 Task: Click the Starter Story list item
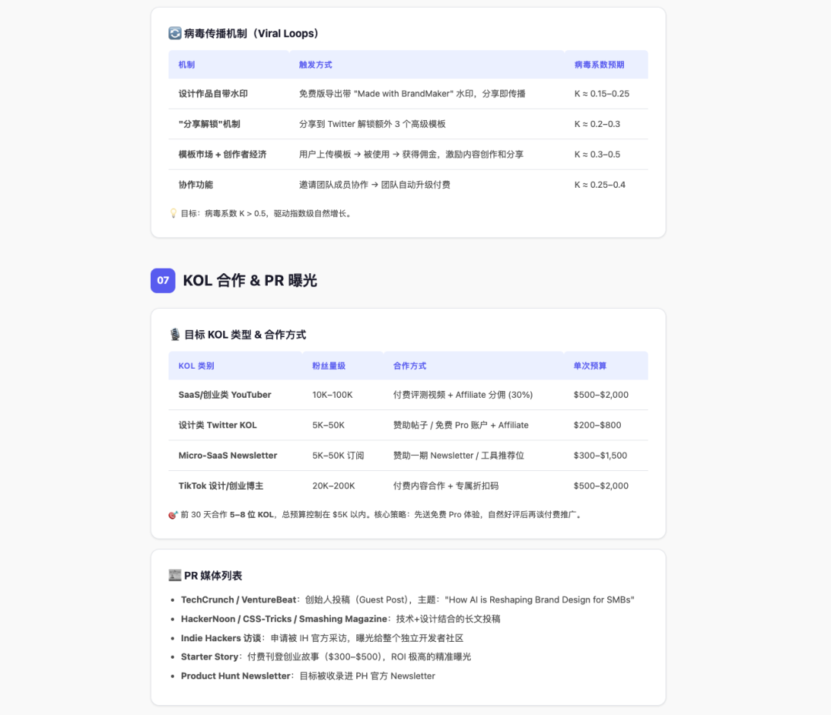click(x=326, y=657)
